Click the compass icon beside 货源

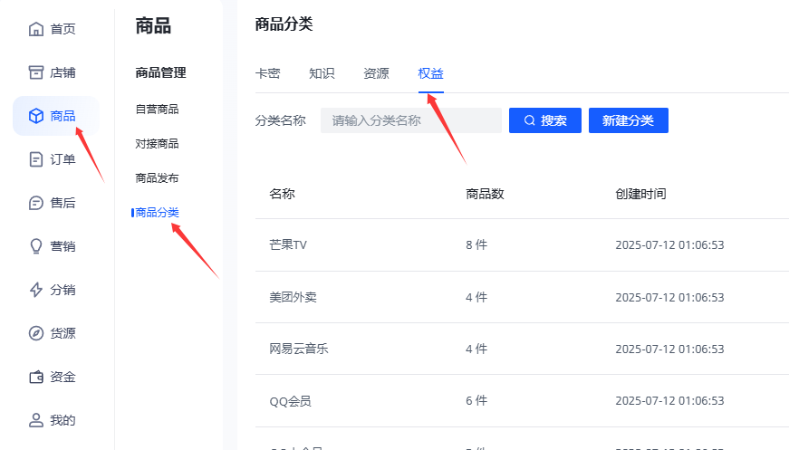35,333
